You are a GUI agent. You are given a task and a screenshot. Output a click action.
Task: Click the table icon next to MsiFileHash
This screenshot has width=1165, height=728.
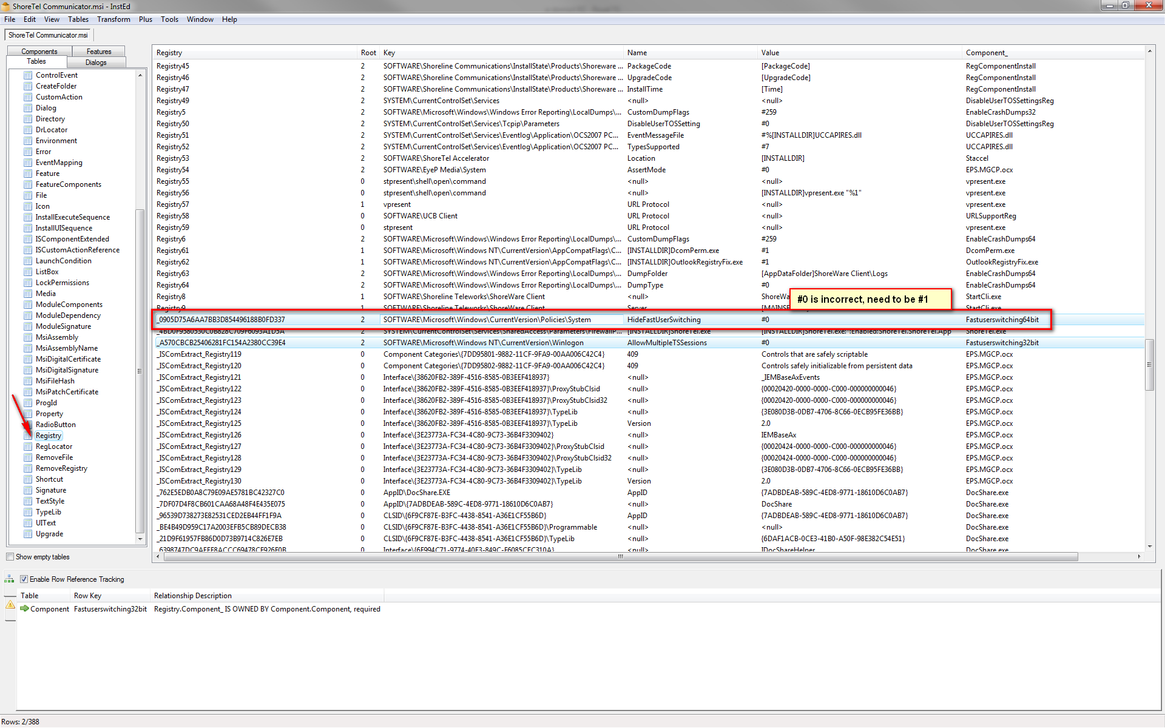click(x=28, y=381)
